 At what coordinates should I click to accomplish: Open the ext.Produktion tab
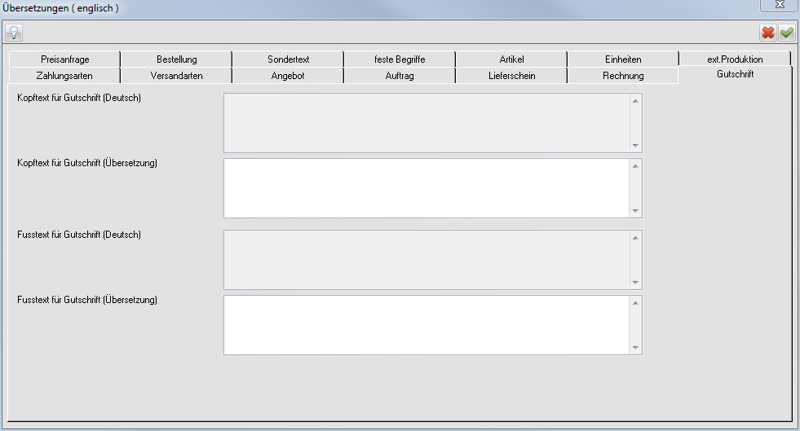tap(735, 59)
